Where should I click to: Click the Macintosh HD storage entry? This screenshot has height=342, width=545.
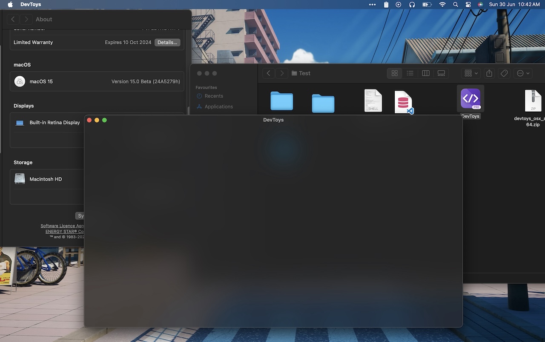click(x=46, y=179)
